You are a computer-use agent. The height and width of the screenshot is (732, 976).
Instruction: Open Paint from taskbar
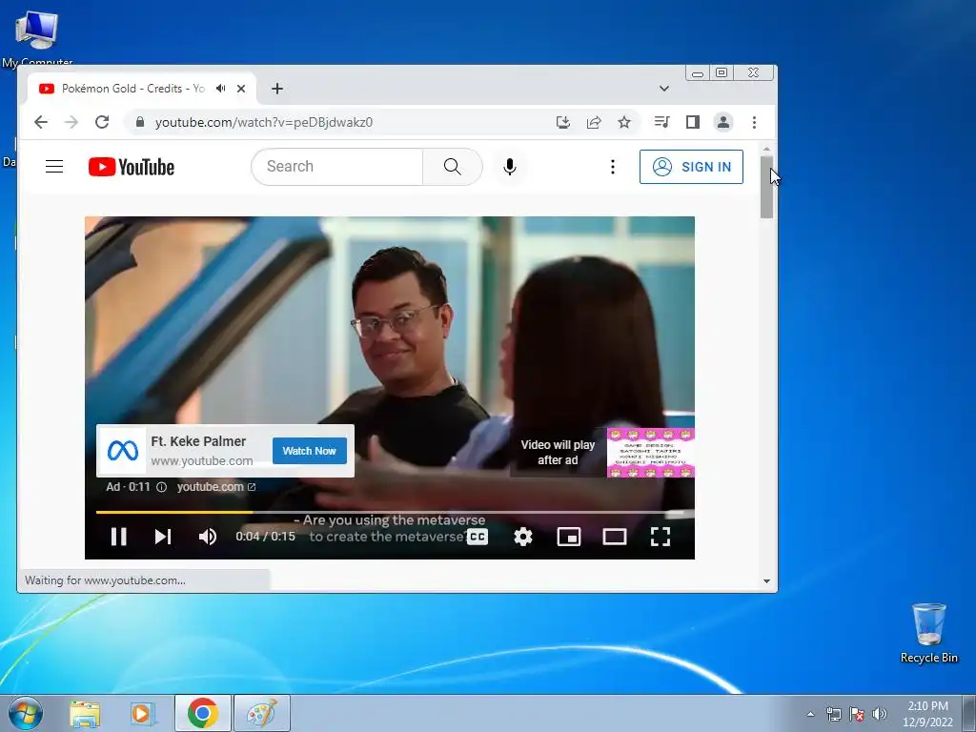click(x=262, y=713)
